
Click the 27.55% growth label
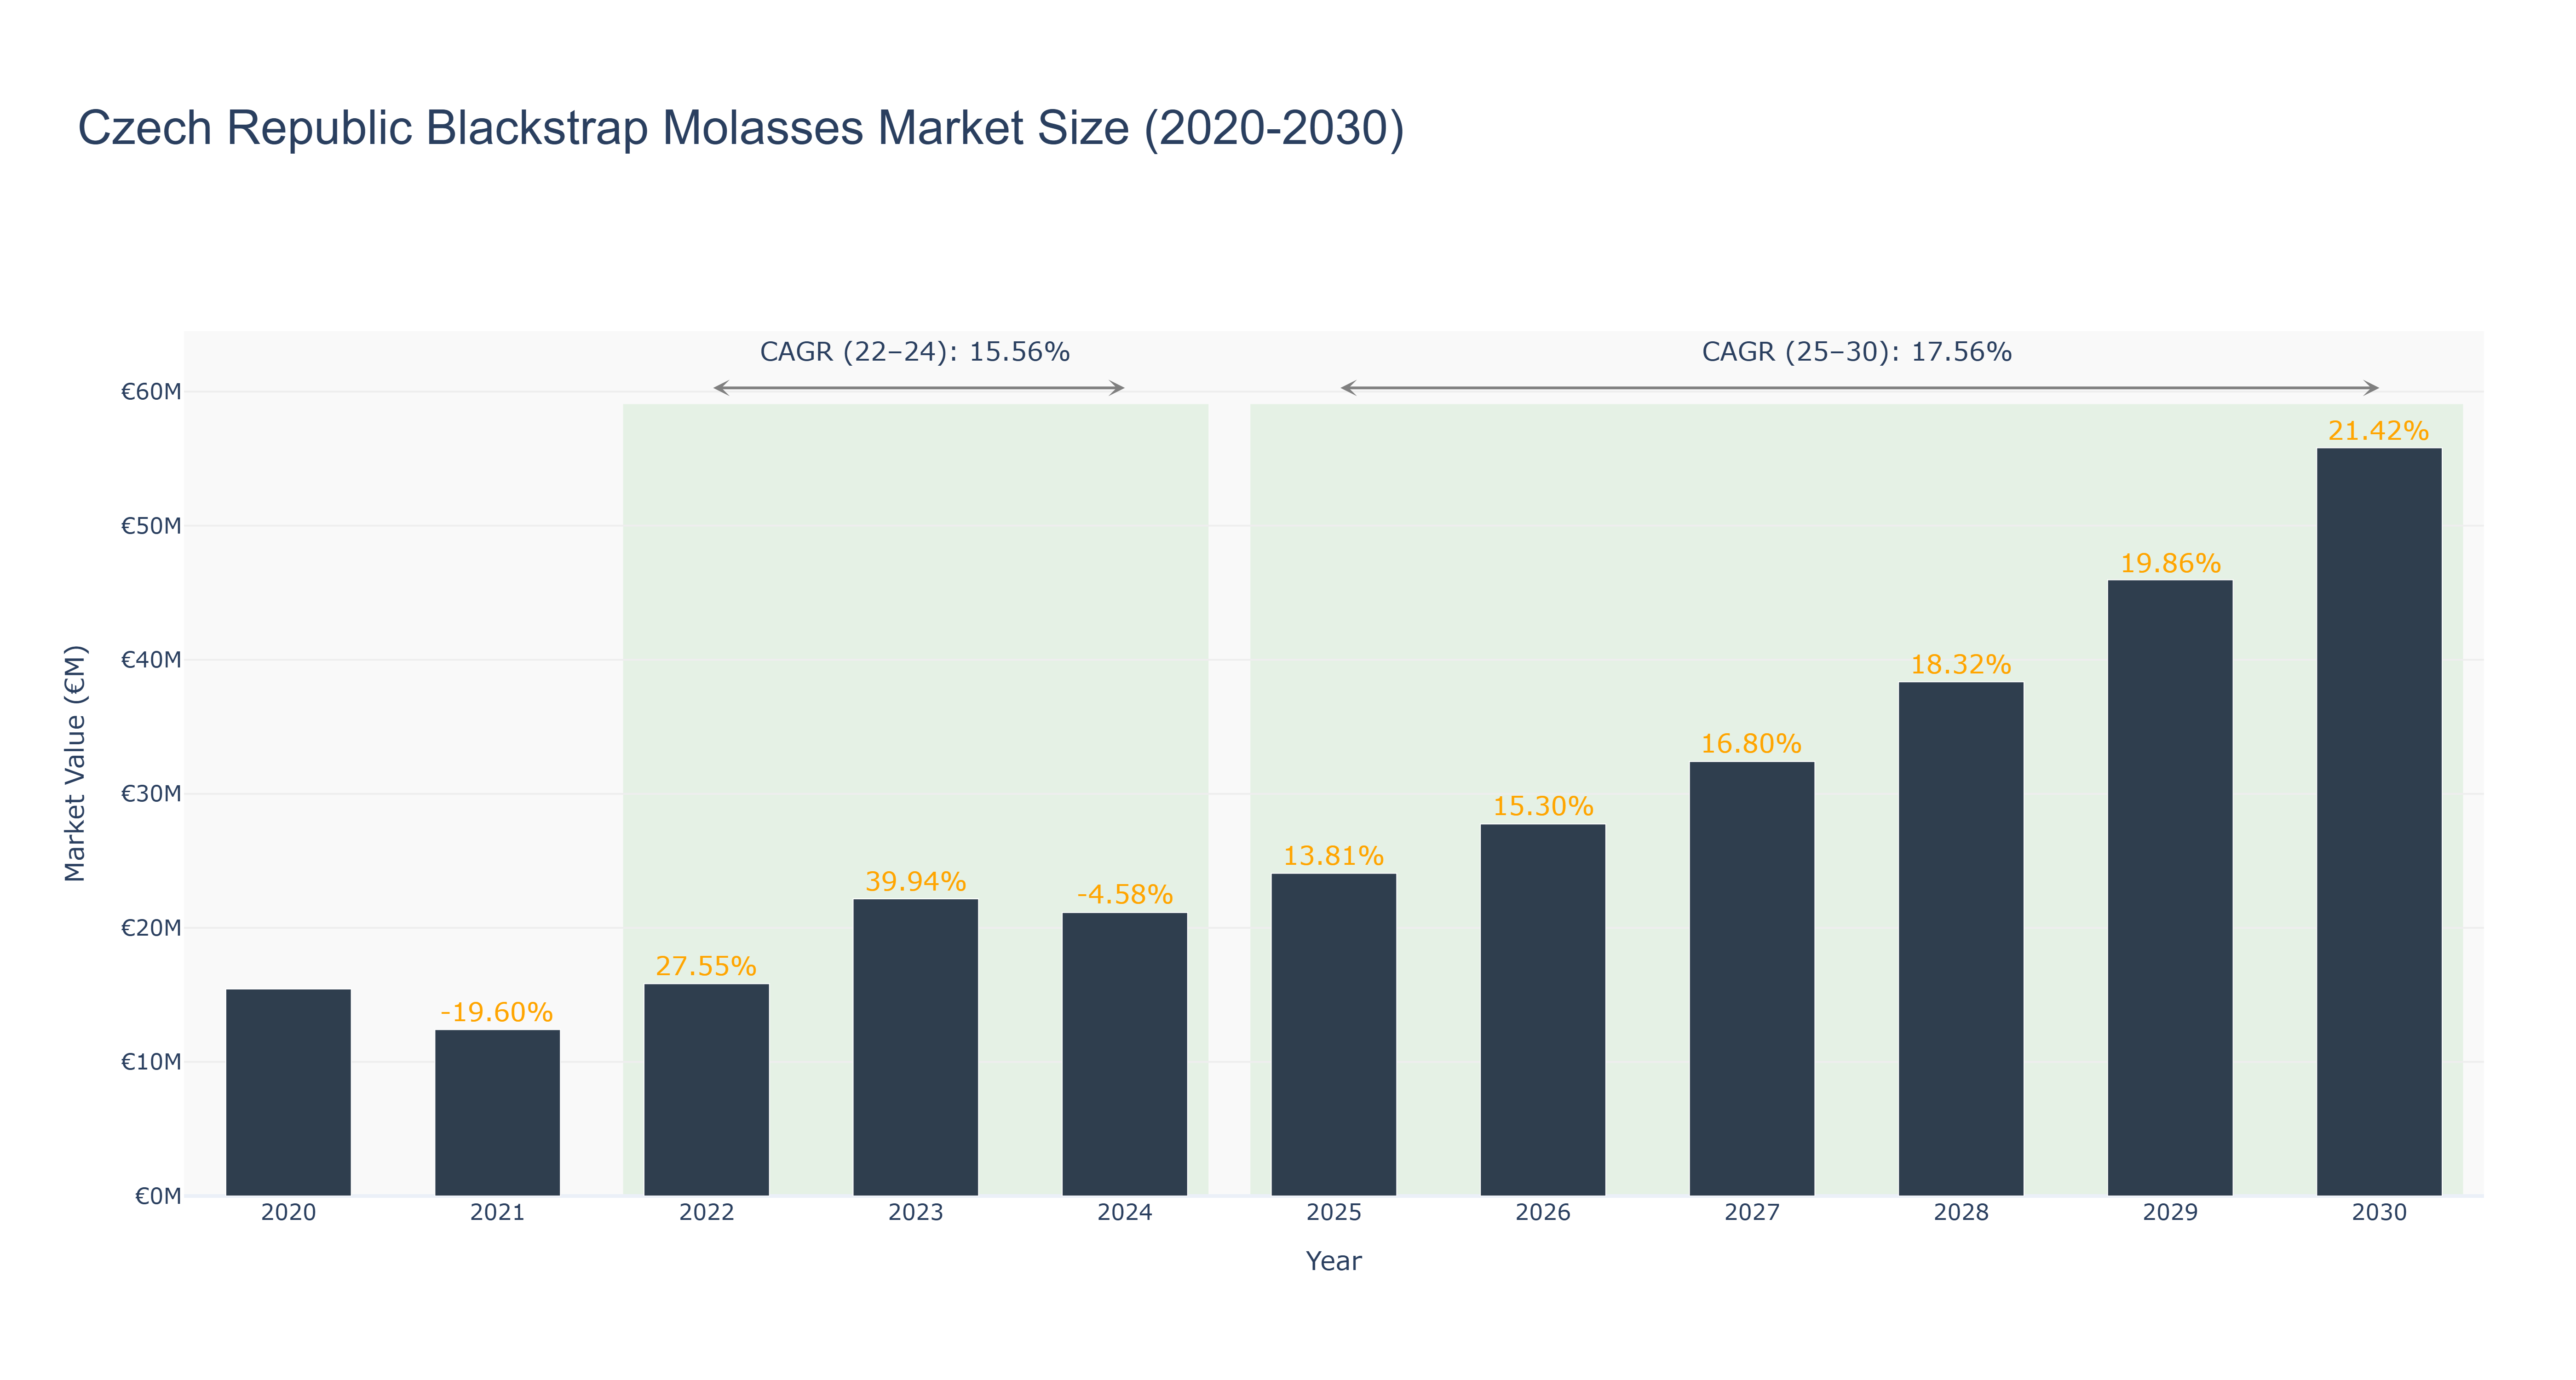click(706, 966)
